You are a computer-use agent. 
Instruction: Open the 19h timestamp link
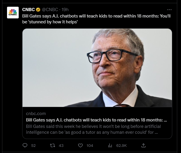65,10
